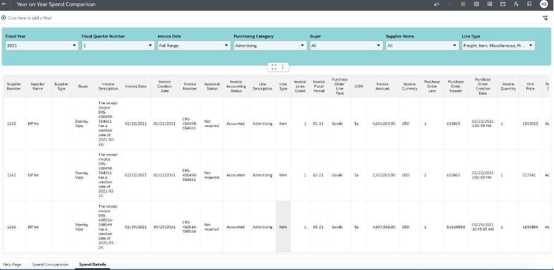
Task: Click the Approval Status column header
Action: 211,86
